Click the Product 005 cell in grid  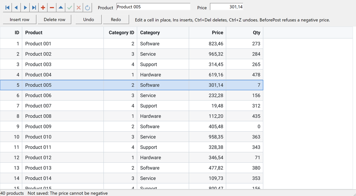click(63, 85)
